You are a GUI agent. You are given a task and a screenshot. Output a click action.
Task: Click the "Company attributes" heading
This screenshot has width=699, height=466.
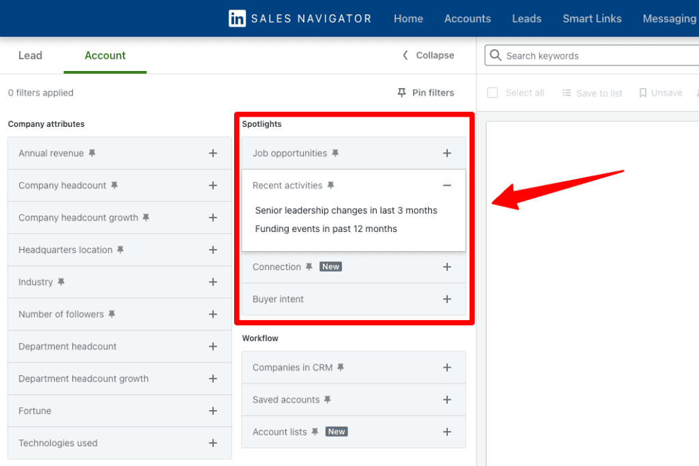coord(46,124)
